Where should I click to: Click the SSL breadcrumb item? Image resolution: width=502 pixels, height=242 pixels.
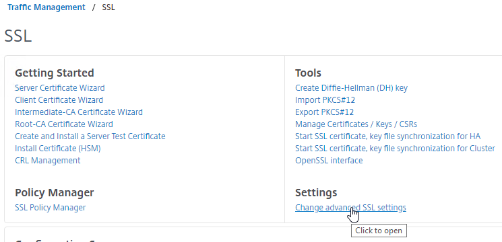click(108, 7)
